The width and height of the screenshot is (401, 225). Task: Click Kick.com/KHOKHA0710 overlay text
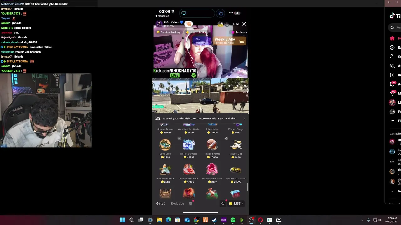pyautogui.click(x=175, y=71)
